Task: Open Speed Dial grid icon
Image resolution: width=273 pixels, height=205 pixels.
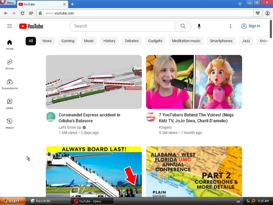Action: 31,13
